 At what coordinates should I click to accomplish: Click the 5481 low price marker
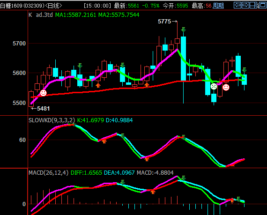coord(44,108)
